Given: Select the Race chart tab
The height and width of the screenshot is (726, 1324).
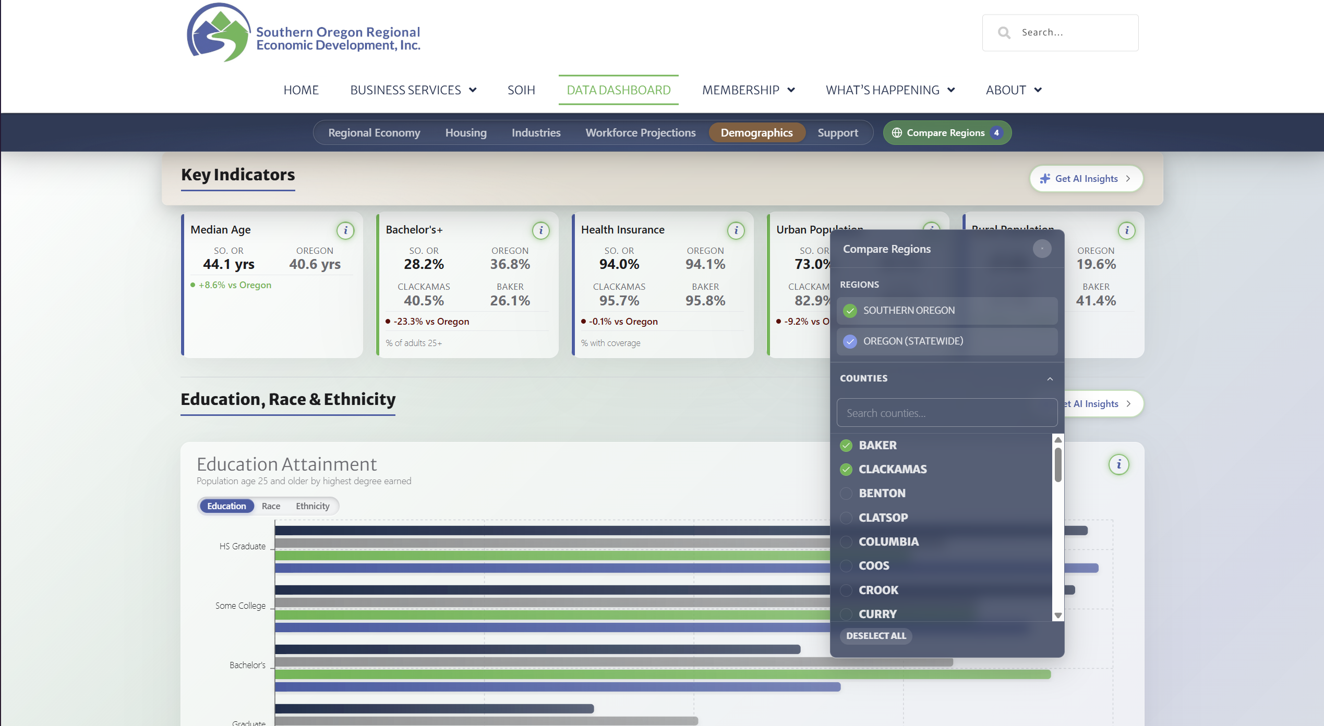Looking at the screenshot, I should (x=271, y=506).
